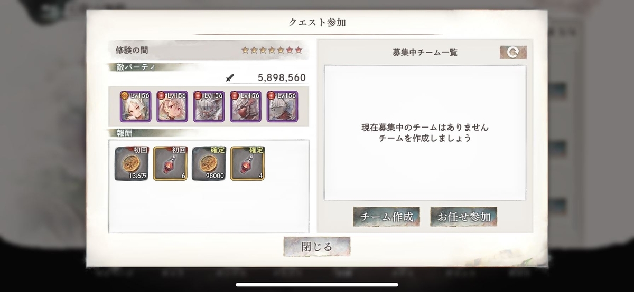Select the guaranteed 98000 gold reward
The height and width of the screenshot is (292, 634).
pos(209,163)
